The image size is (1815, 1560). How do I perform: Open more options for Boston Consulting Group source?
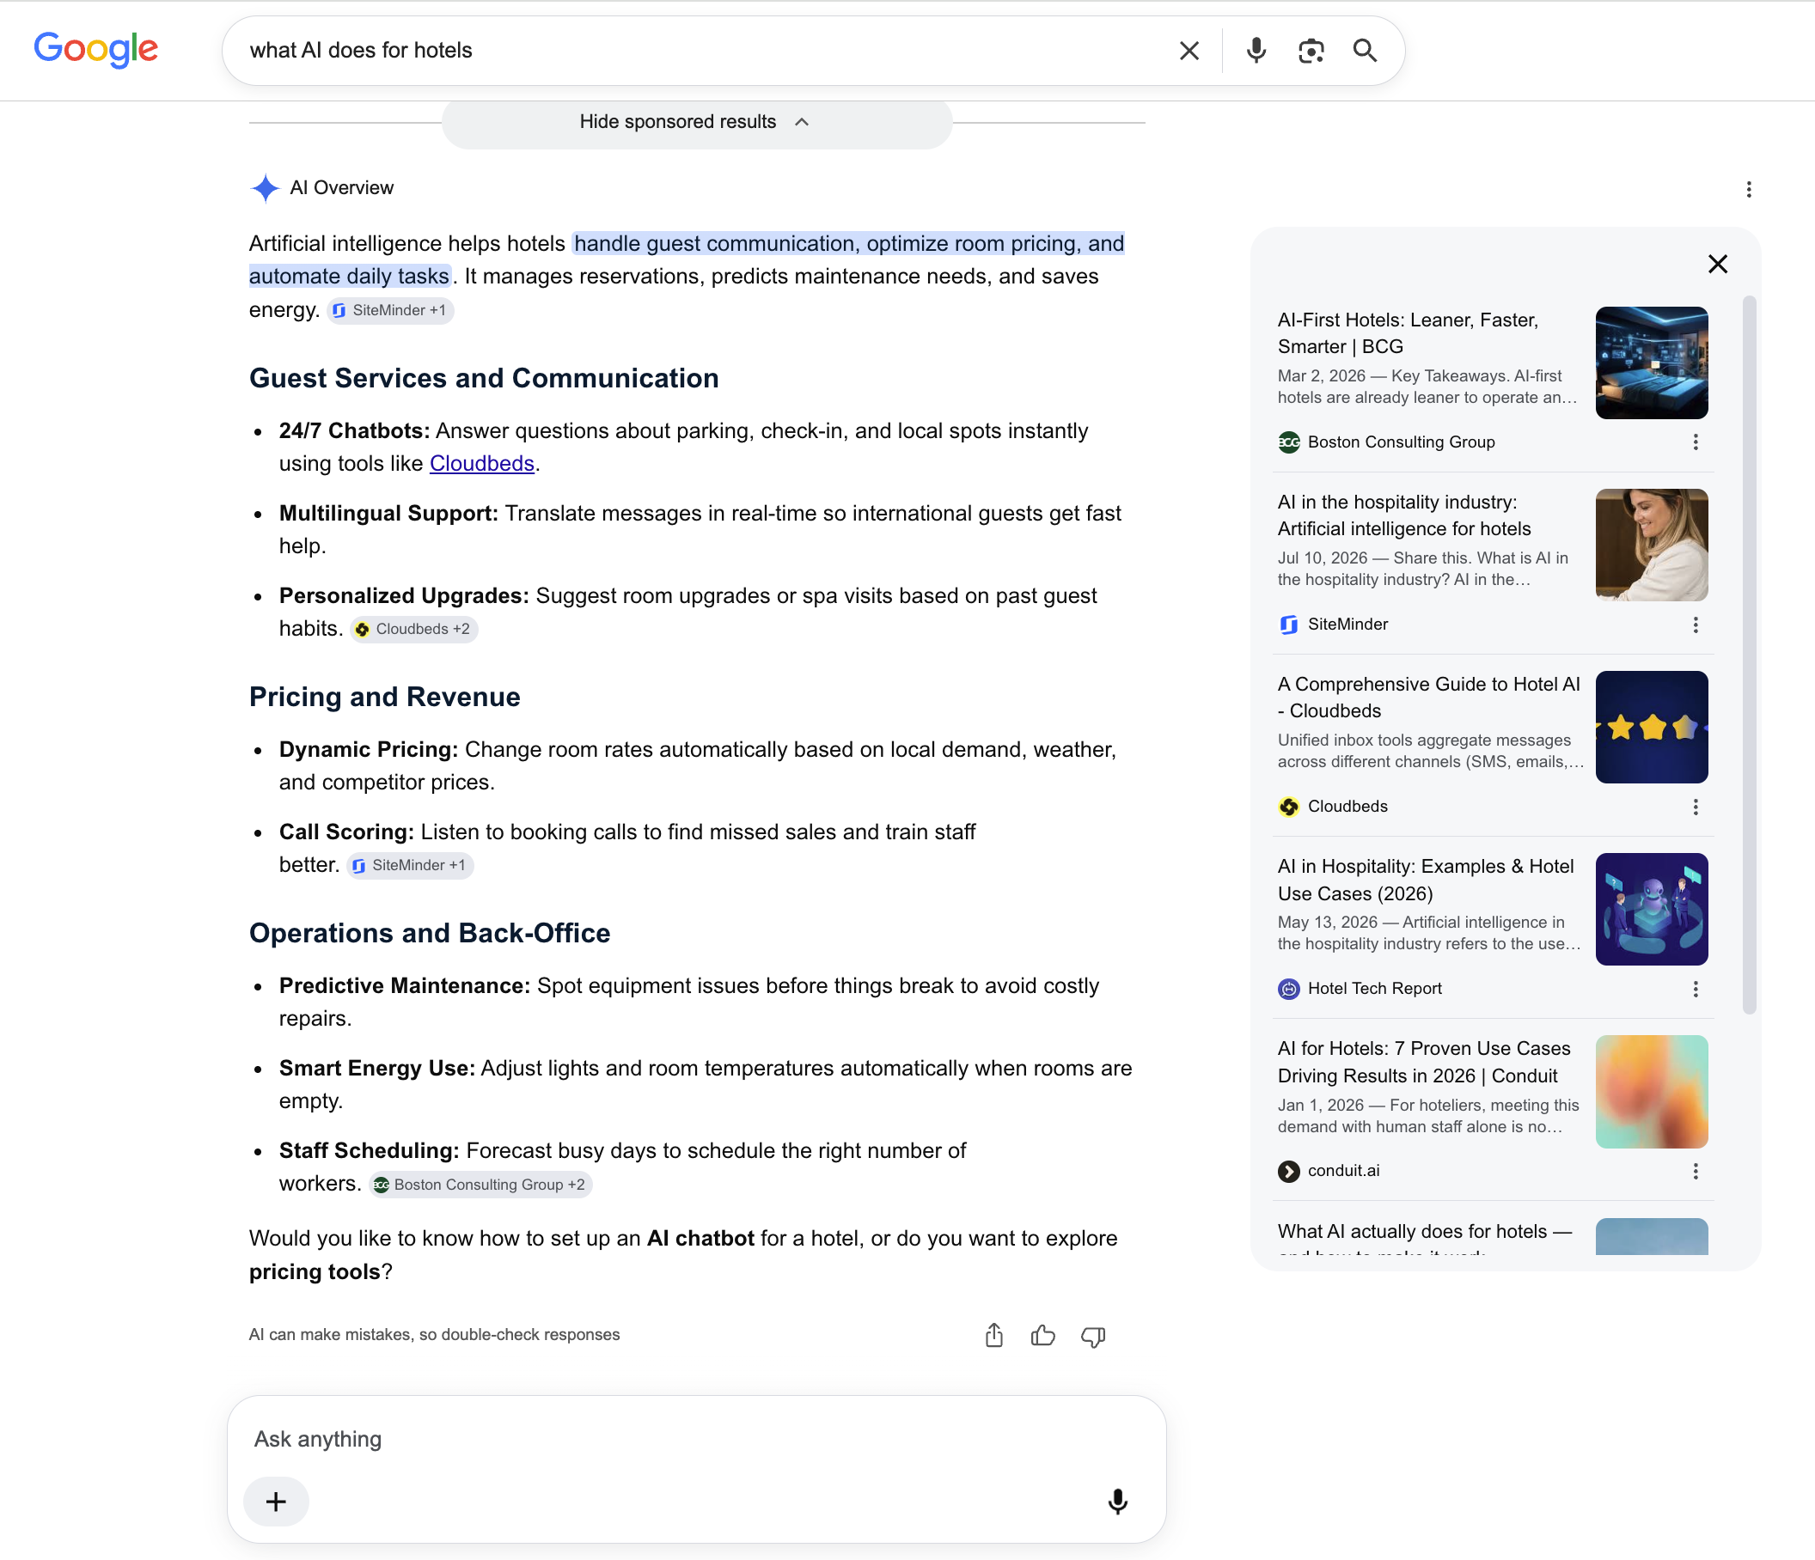(1695, 442)
